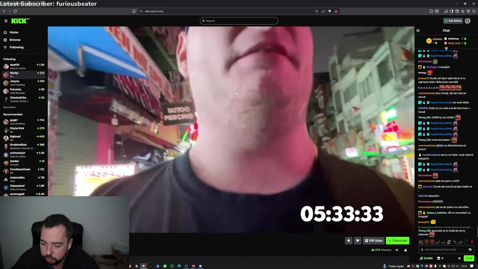The width and height of the screenshot is (478, 269).
Task: Open the translate page icon
Action: (317, 11)
